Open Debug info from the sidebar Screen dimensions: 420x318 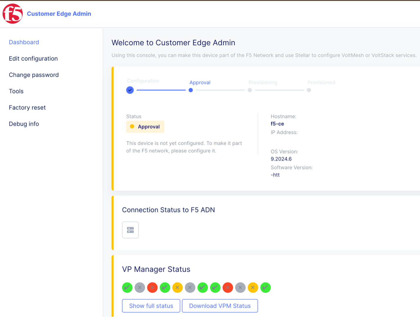click(x=24, y=124)
